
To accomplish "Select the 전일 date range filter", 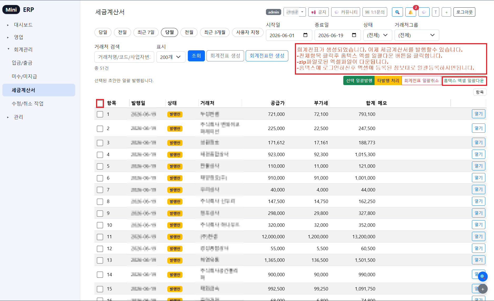I will tap(122, 32).
